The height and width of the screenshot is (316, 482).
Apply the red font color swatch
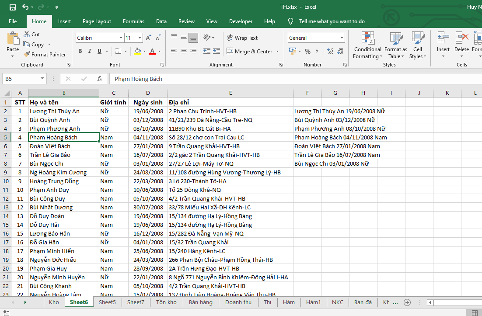[x=152, y=52]
